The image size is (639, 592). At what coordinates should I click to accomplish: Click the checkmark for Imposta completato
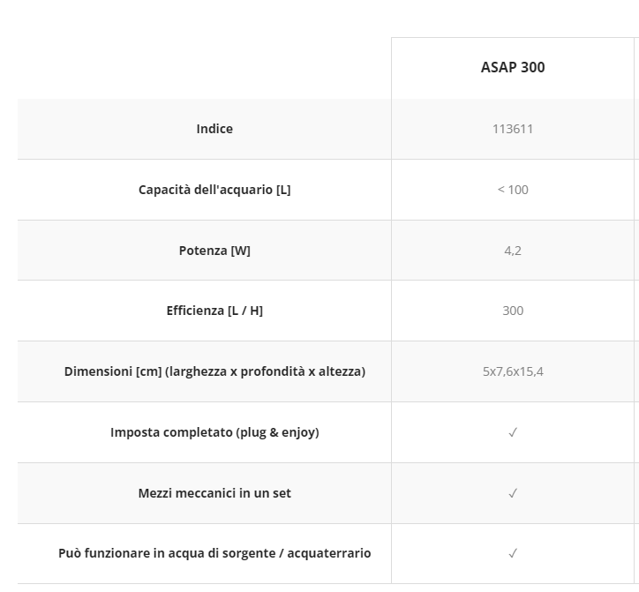point(513,432)
